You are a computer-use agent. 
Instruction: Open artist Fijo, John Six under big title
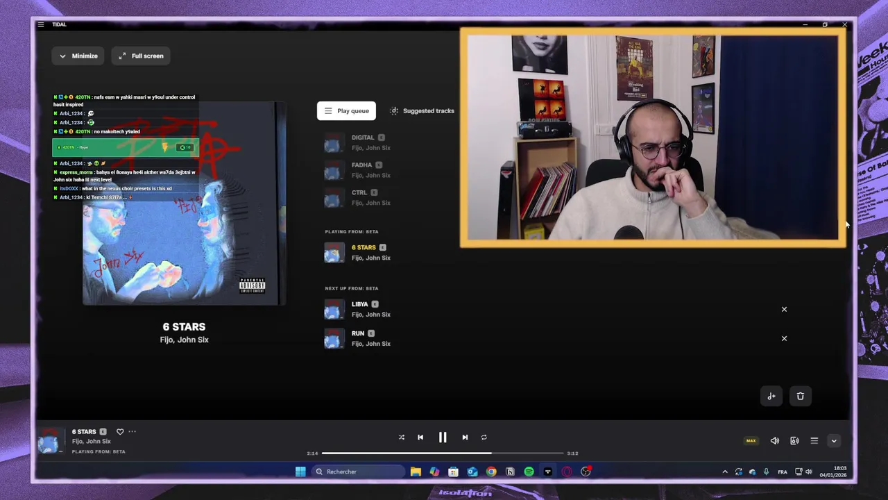pyautogui.click(x=184, y=340)
